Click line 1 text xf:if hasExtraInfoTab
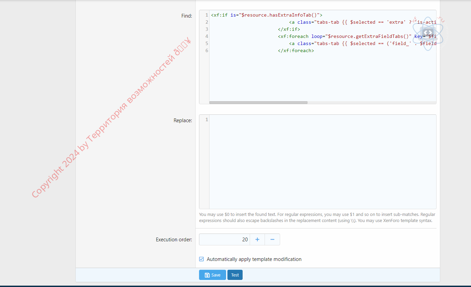471x287 pixels. (267, 15)
